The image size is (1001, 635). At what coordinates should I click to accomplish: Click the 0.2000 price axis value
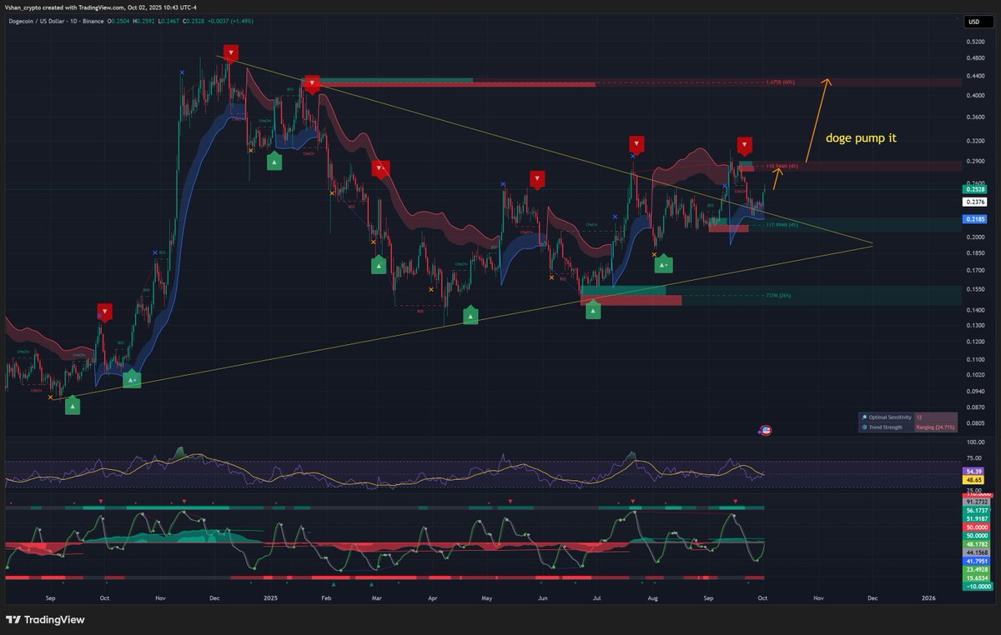(x=973, y=237)
